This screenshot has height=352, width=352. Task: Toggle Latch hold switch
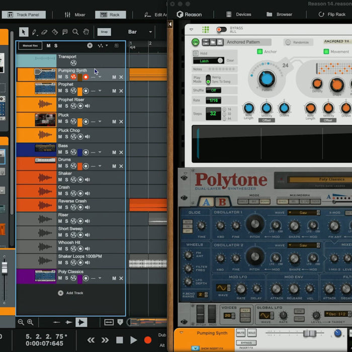coord(208,61)
